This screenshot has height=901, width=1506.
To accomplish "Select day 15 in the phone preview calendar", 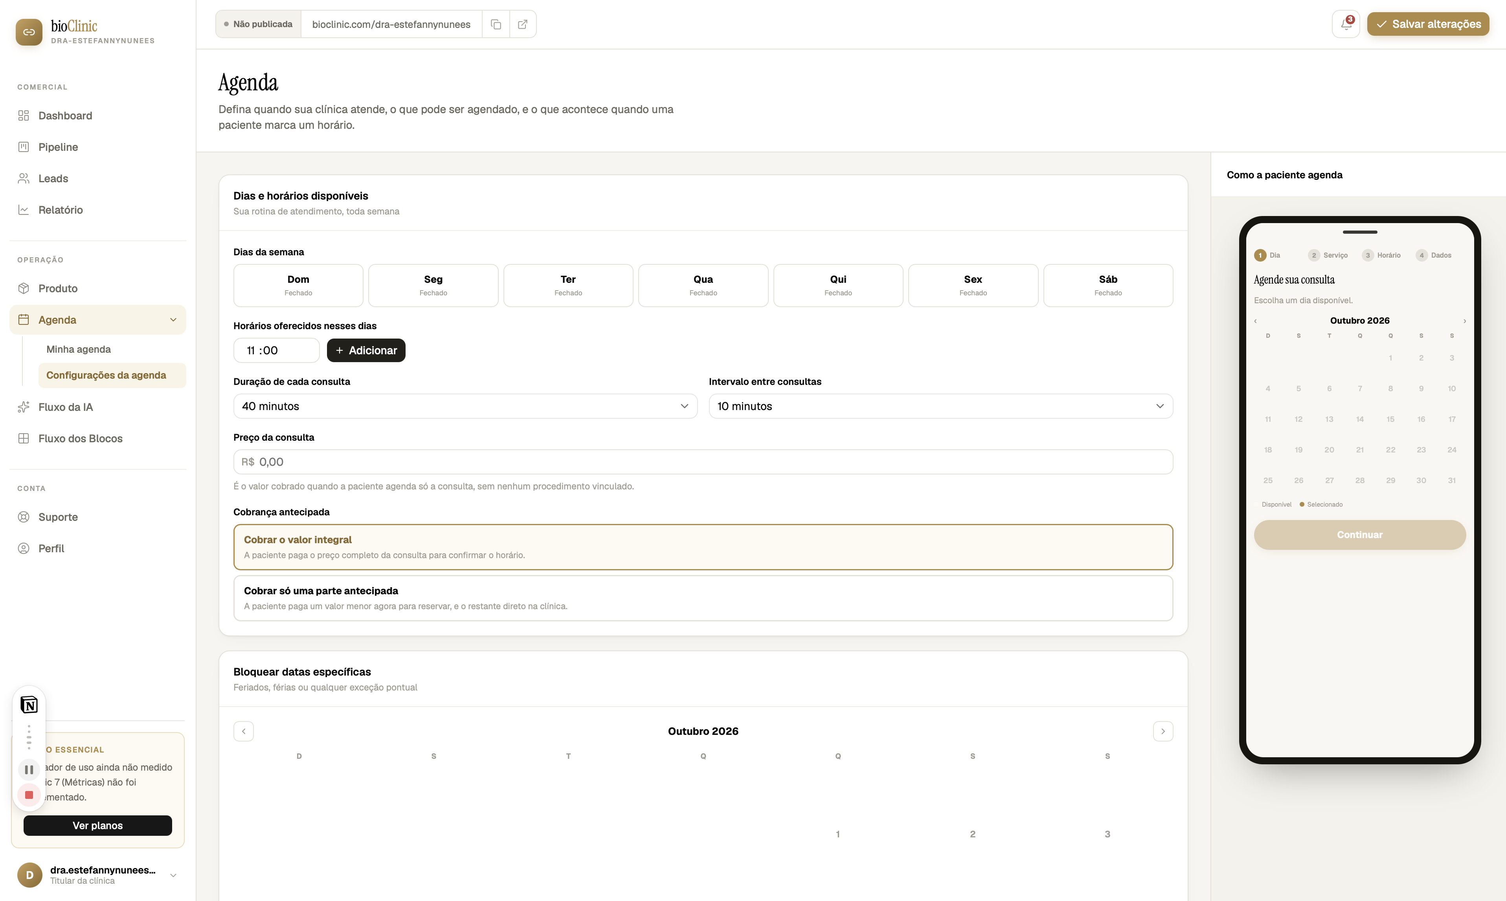I will pos(1390,419).
